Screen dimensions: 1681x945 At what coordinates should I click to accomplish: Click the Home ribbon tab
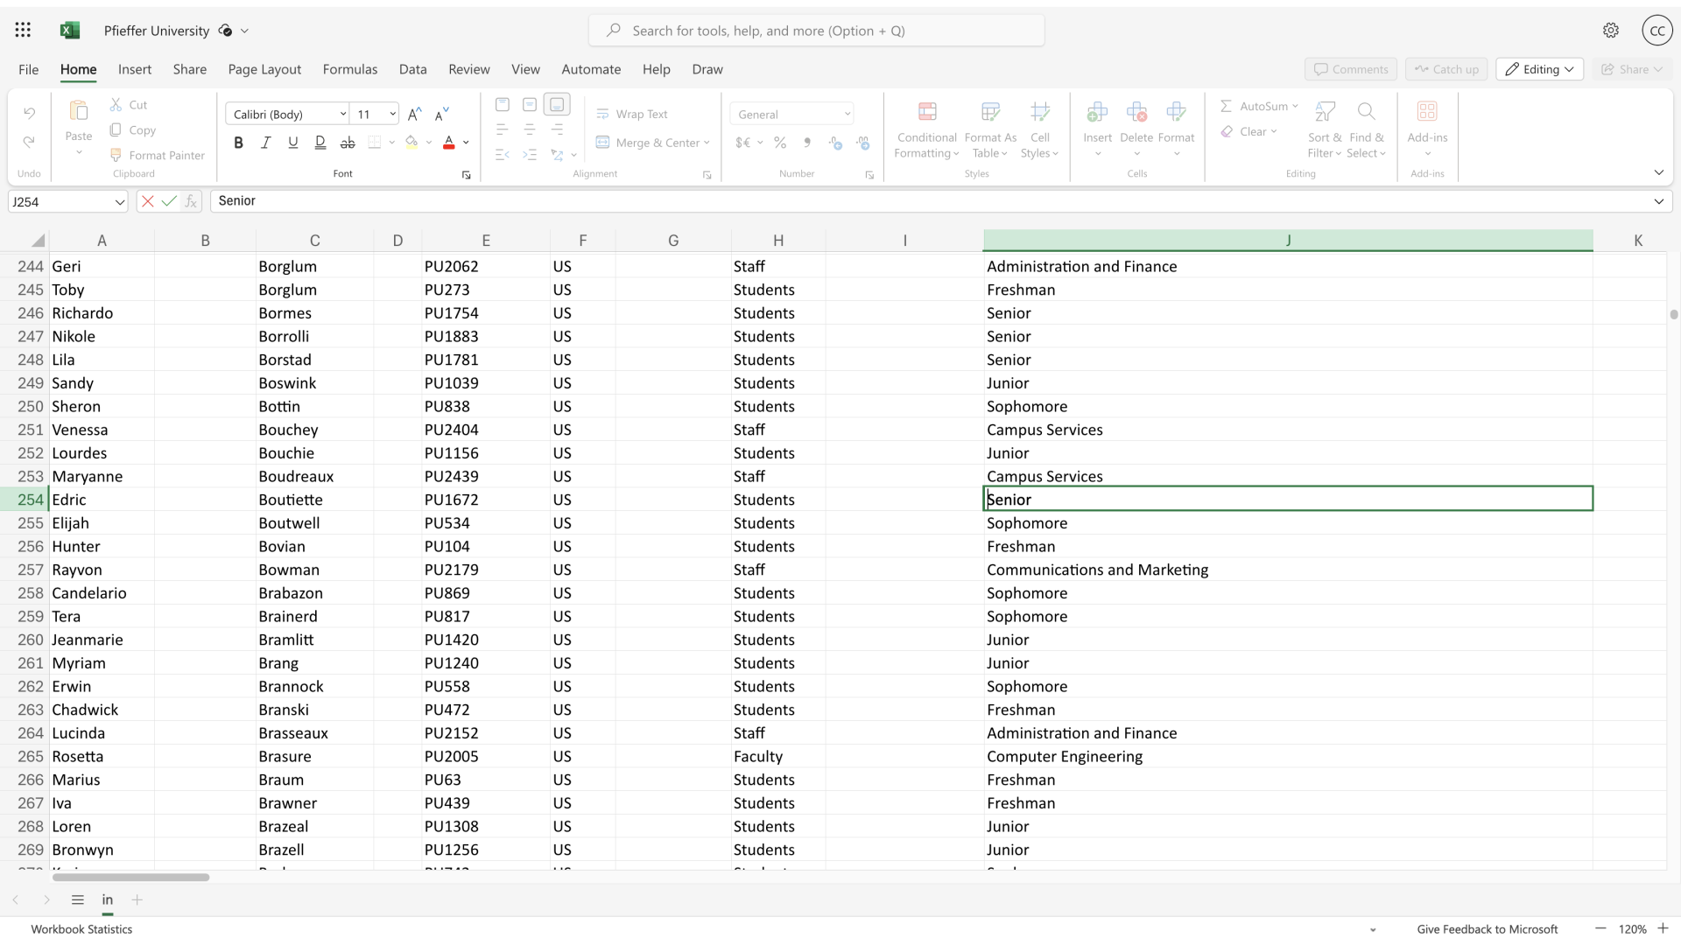tap(79, 69)
